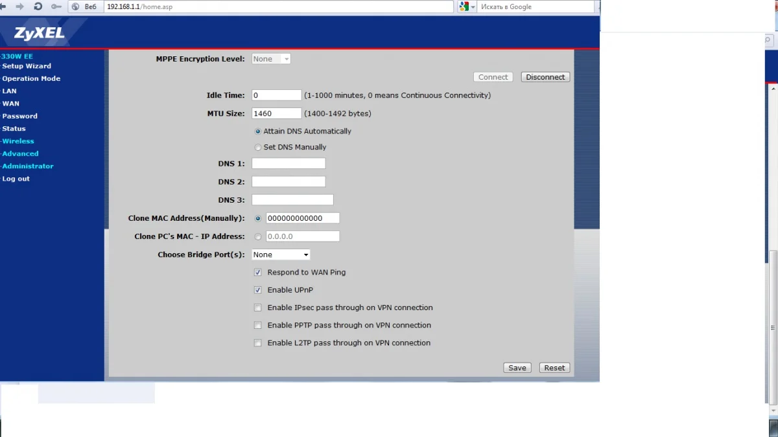
Task: Click the ZyXEL logo
Action: click(40, 33)
